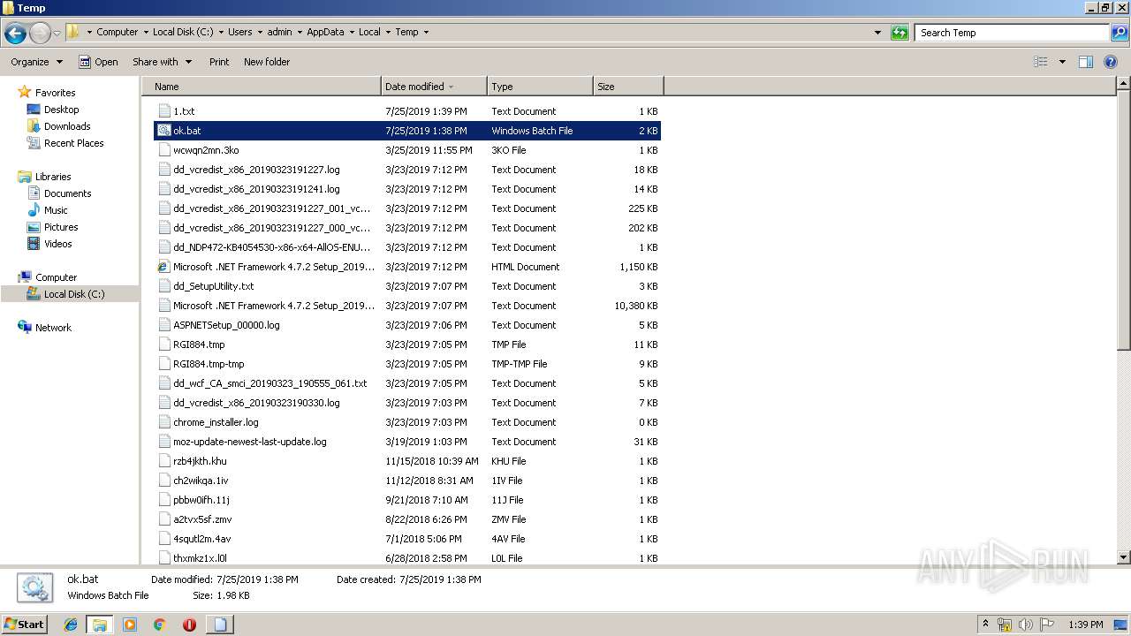Go back using the Back arrow button

point(15,33)
